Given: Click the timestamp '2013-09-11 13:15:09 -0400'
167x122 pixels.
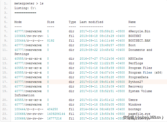Looking at the screenshot, I should 102,86.
